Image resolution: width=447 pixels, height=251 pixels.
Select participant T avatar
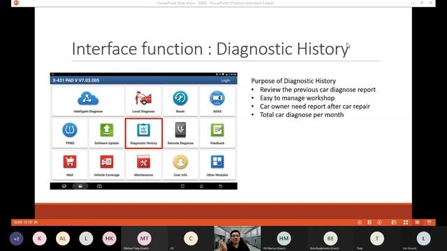tap(377, 238)
